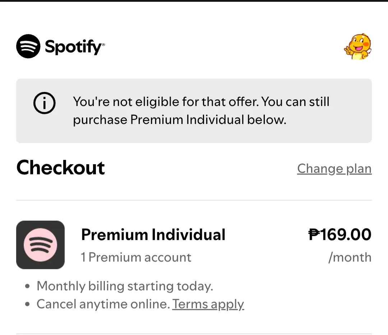388x335 pixels.
Task: Click the Checkout heading
Action: pyautogui.click(x=61, y=167)
